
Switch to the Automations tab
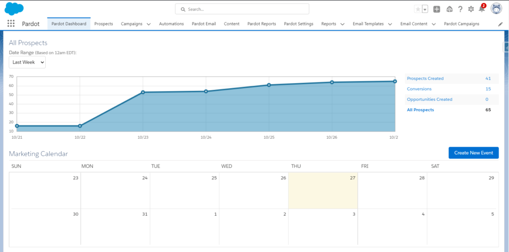click(x=171, y=24)
